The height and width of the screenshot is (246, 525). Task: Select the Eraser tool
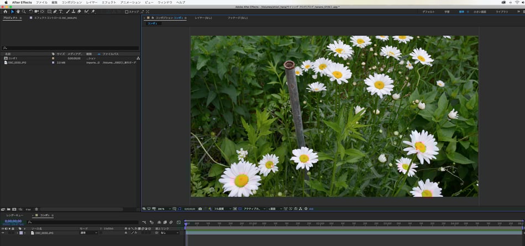click(x=80, y=11)
